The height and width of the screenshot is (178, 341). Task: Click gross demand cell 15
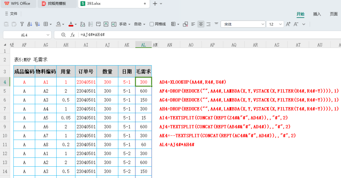click(144, 118)
